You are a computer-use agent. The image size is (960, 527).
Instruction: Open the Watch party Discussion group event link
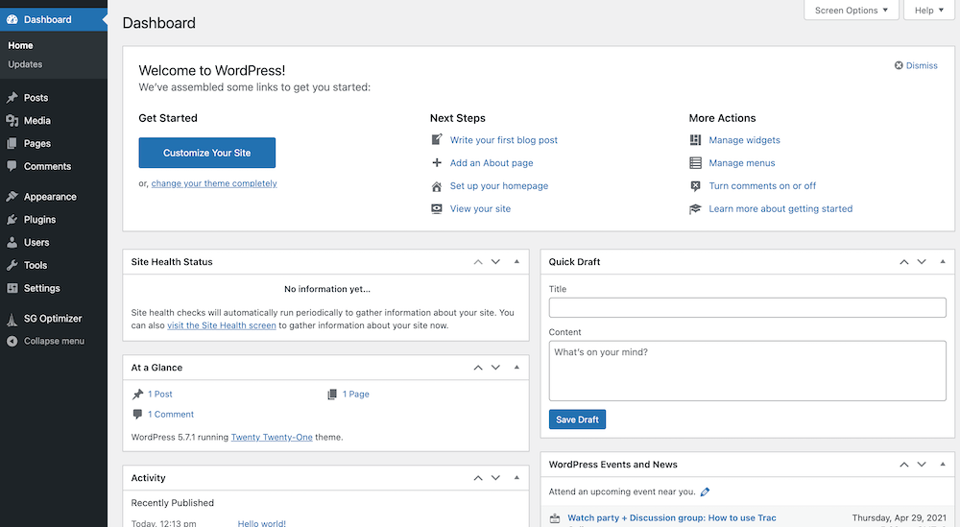[x=672, y=517]
